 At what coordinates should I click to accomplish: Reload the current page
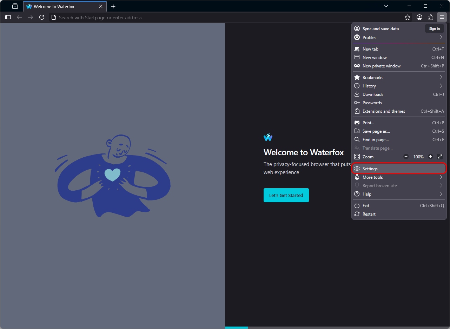[x=42, y=17]
